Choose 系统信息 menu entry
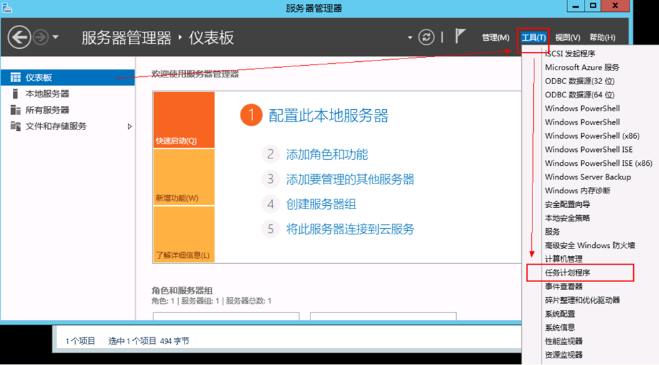This screenshot has height=365, width=659. pos(559,328)
